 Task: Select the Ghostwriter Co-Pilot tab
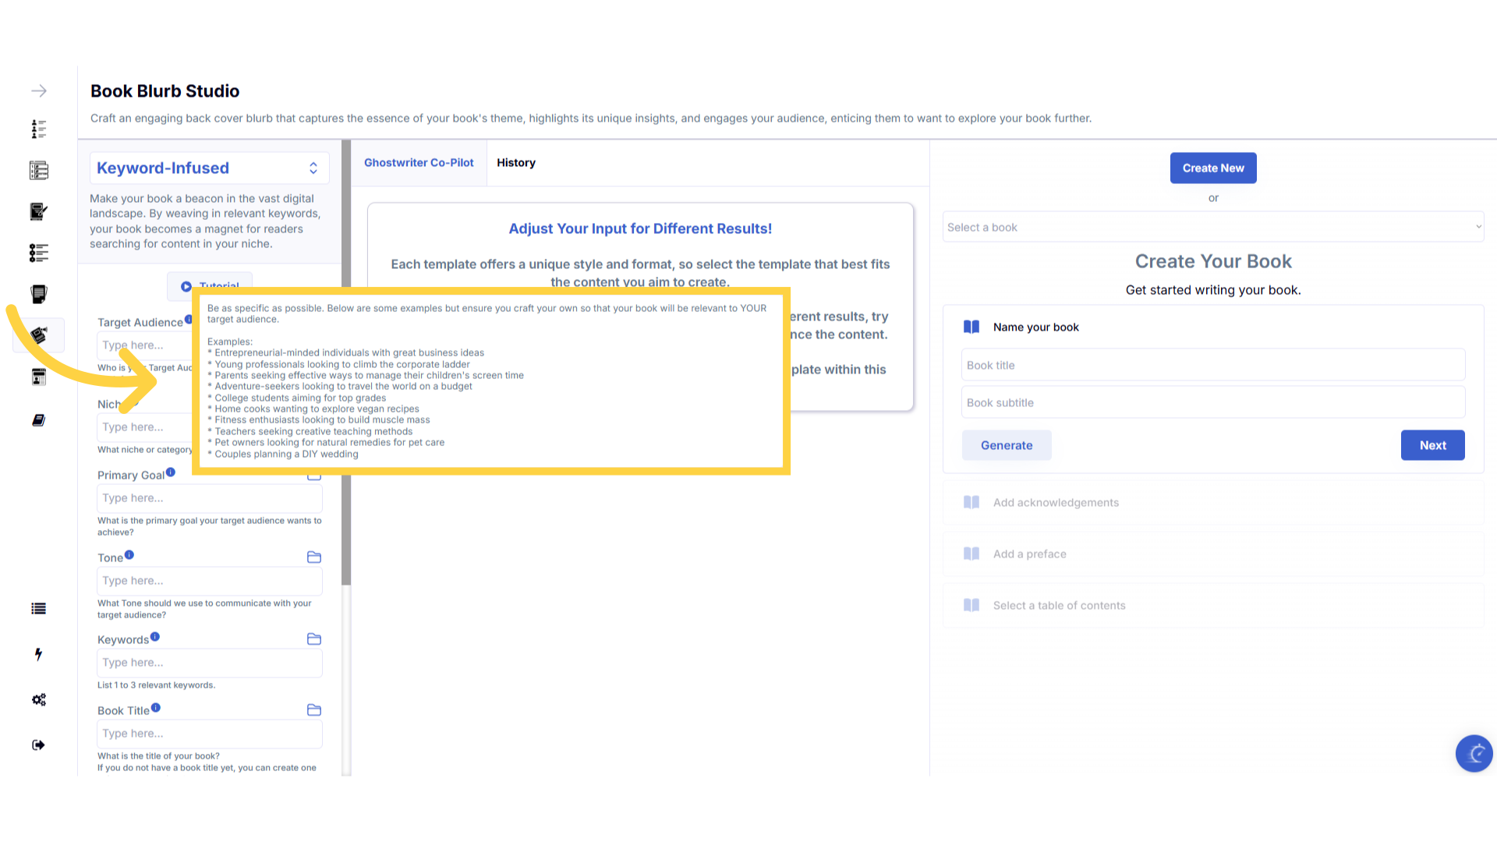click(419, 163)
